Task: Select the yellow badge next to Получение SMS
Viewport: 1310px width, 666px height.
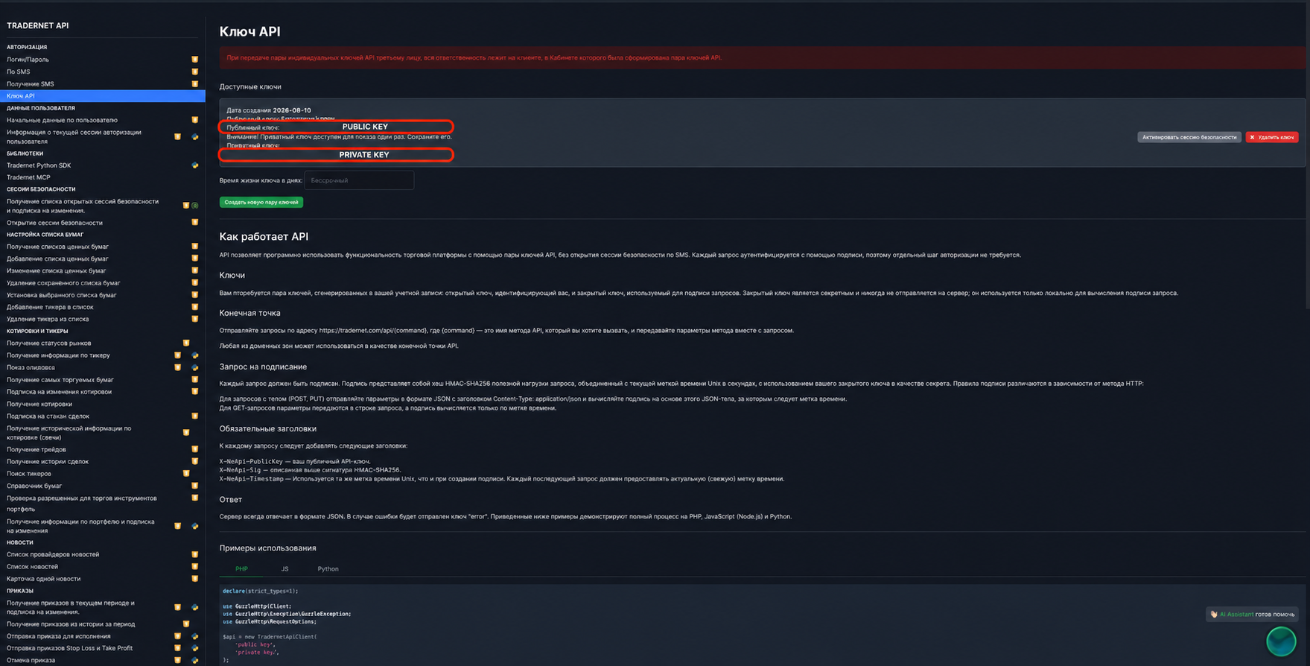Action: tap(195, 84)
